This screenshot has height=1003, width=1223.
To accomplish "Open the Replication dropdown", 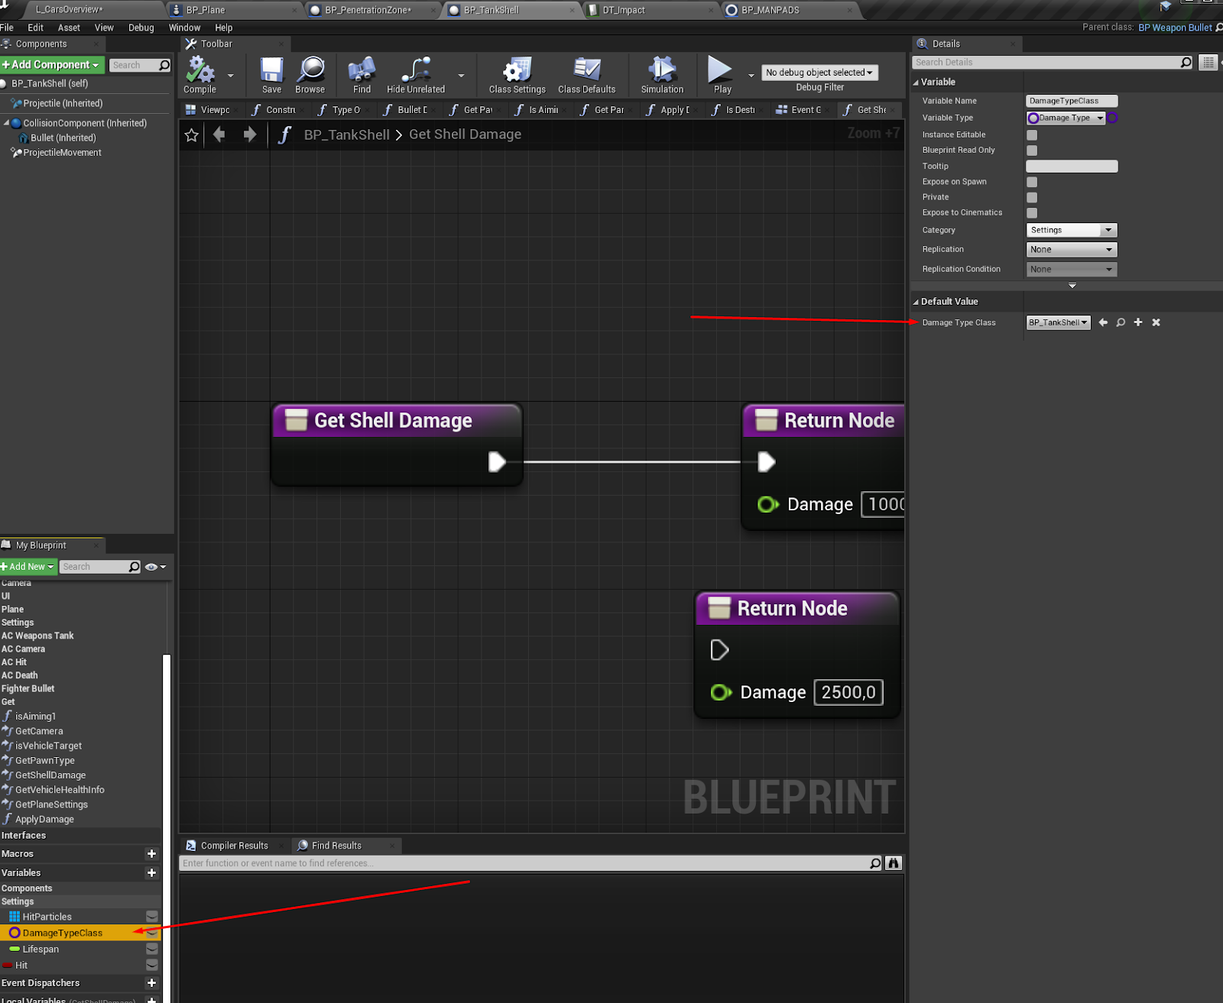I will 1071,250.
